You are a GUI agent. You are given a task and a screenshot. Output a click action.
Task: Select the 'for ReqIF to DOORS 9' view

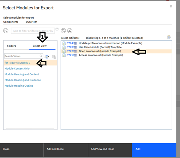[x=17, y=63]
